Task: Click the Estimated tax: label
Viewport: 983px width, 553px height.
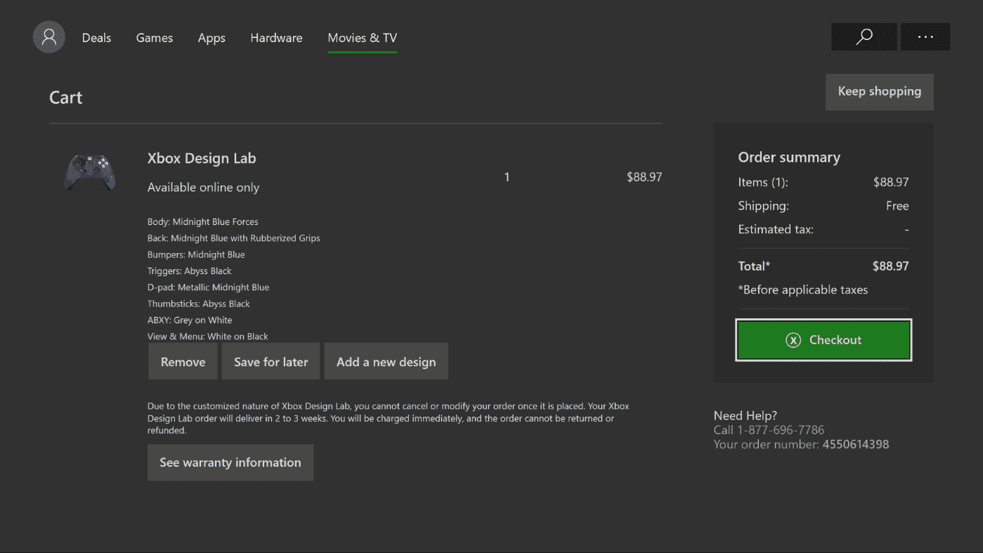Action: coord(776,229)
